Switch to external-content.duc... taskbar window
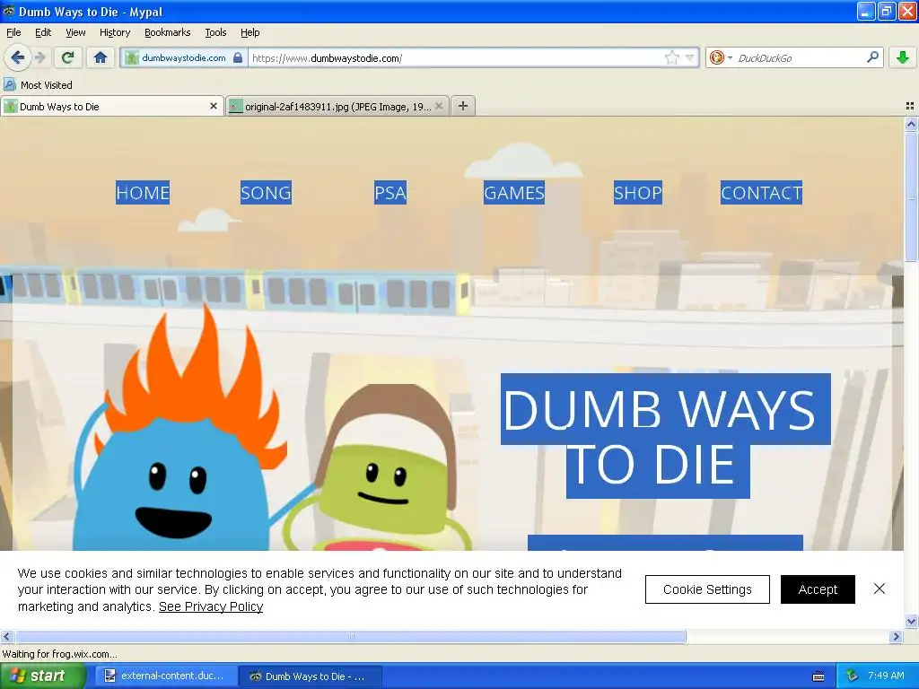 [x=166, y=676]
